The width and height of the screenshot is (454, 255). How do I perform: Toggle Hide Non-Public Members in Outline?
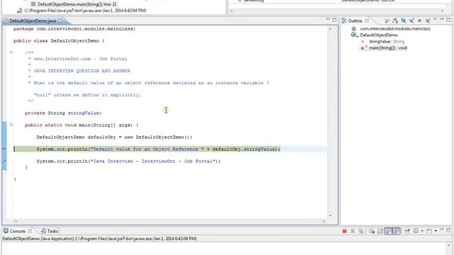419,21
